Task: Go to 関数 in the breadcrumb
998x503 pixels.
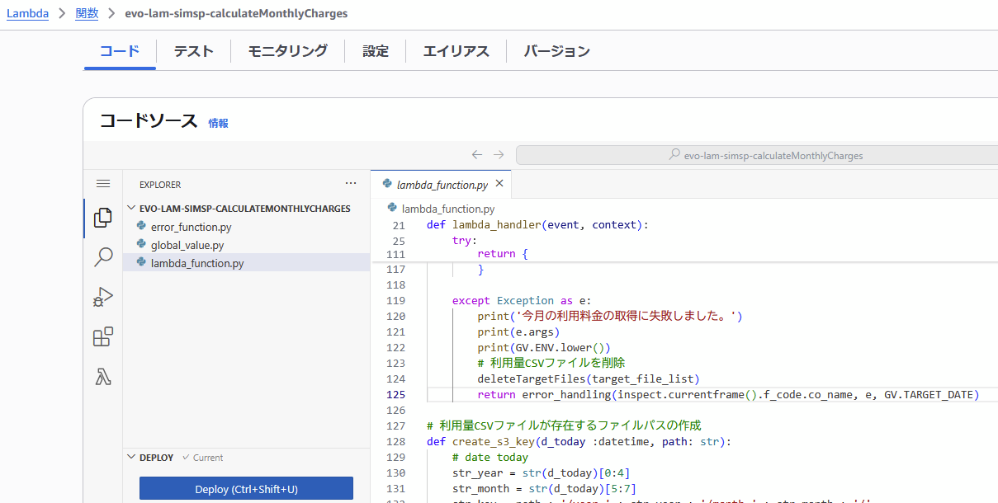Action: 87,13
